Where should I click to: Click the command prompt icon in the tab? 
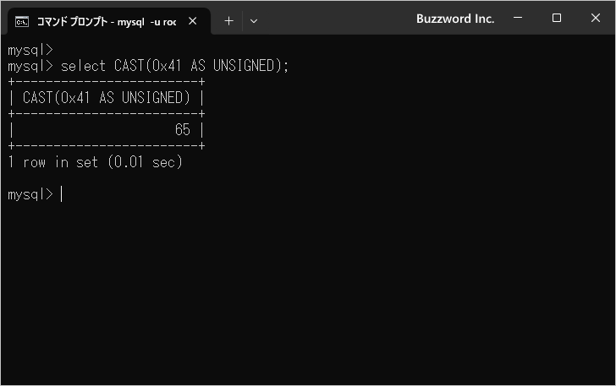(x=23, y=21)
